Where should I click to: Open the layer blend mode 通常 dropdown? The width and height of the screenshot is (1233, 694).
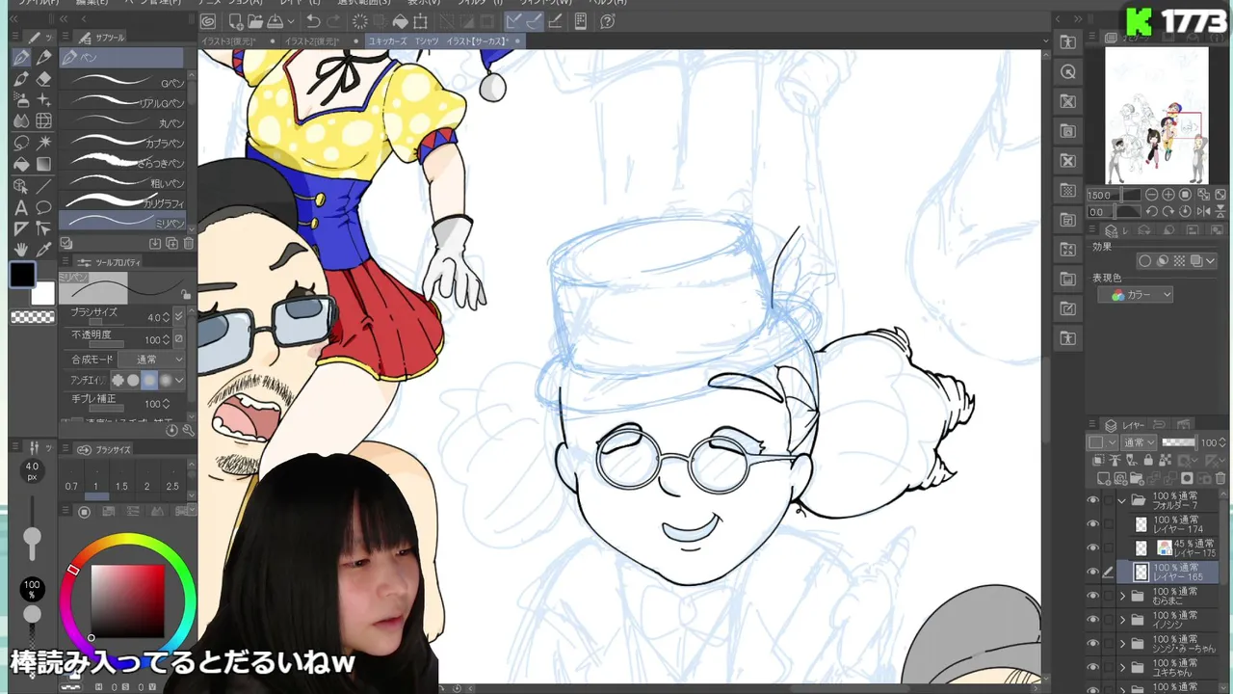click(1140, 442)
